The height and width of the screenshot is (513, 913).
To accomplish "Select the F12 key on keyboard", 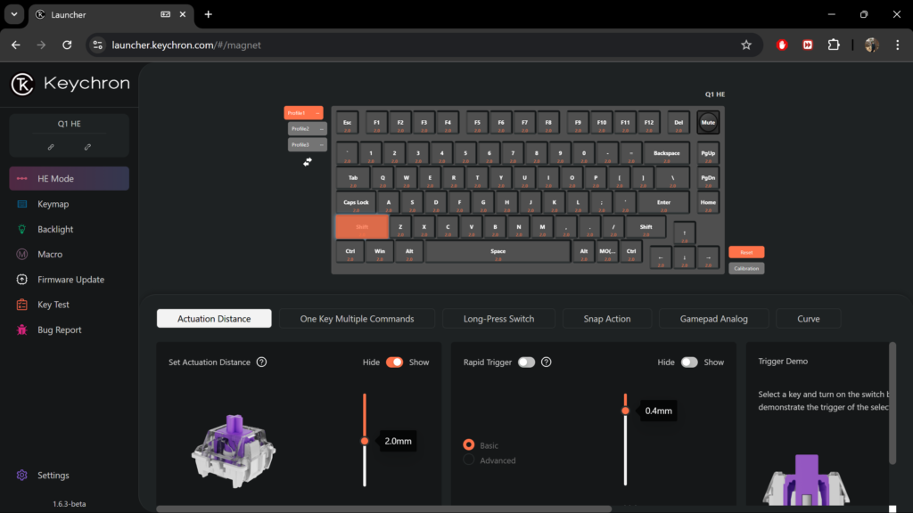I will tap(649, 123).
